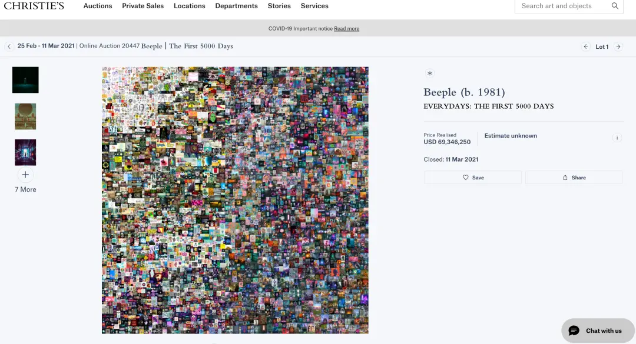The image size is (636, 344).
Task: Click COVID-19 Important notice text
Action: 300,29
